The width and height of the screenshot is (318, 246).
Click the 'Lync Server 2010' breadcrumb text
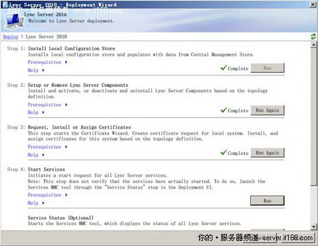coord(46,37)
